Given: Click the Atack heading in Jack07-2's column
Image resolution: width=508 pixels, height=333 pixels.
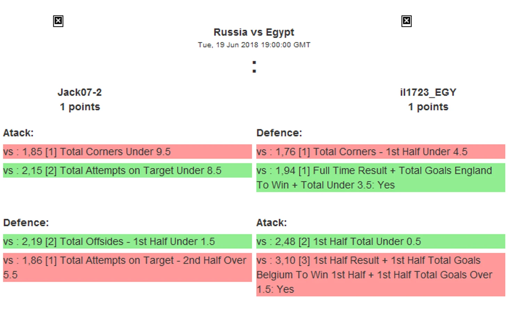Looking at the screenshot, I should click(x=18, y=133).
